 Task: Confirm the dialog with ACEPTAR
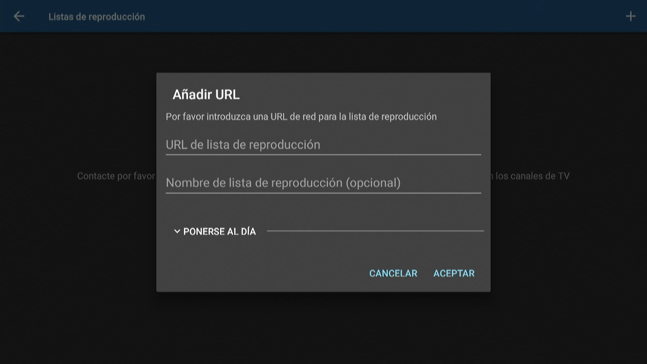[x=454, y=273]
